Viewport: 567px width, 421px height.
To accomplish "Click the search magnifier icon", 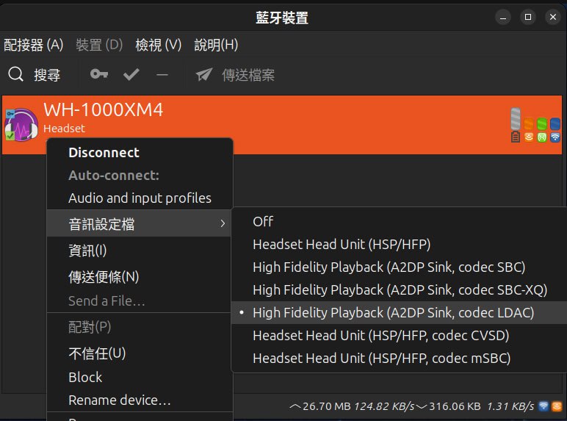I will tap(16, 74).
